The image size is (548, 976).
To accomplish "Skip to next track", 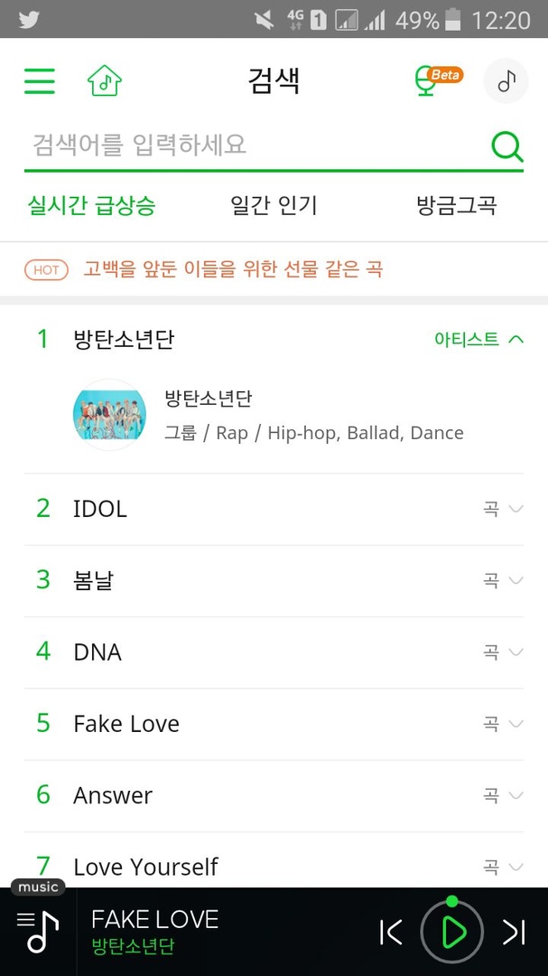I will pos(514,932).
